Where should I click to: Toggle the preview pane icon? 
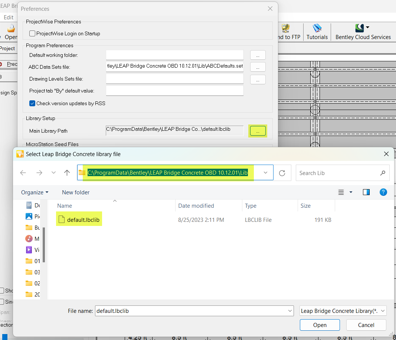pos(366,192)
